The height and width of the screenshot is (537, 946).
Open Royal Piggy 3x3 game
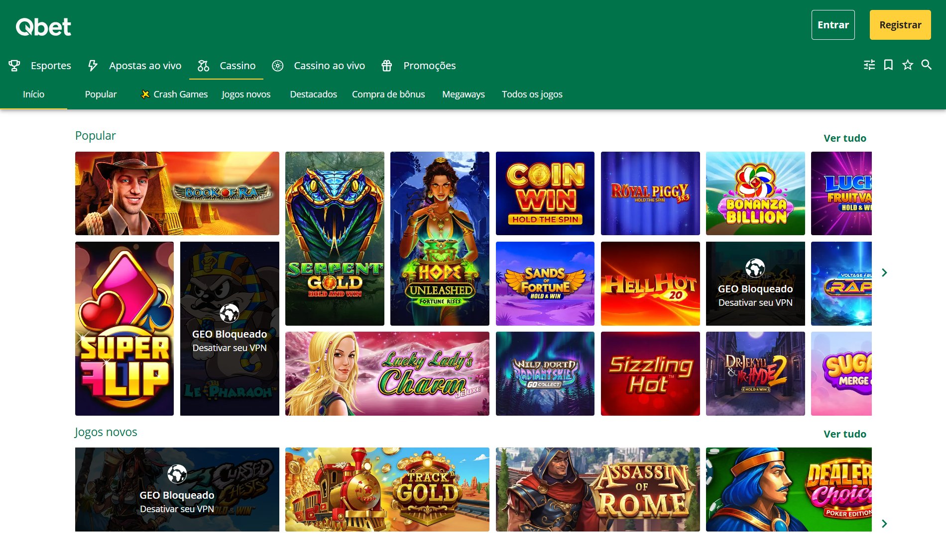click(650, 193)
